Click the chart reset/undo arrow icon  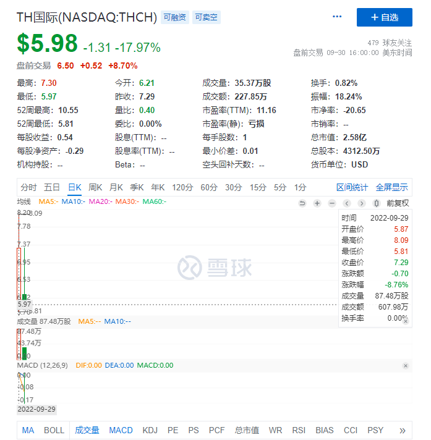click(302, 203)
